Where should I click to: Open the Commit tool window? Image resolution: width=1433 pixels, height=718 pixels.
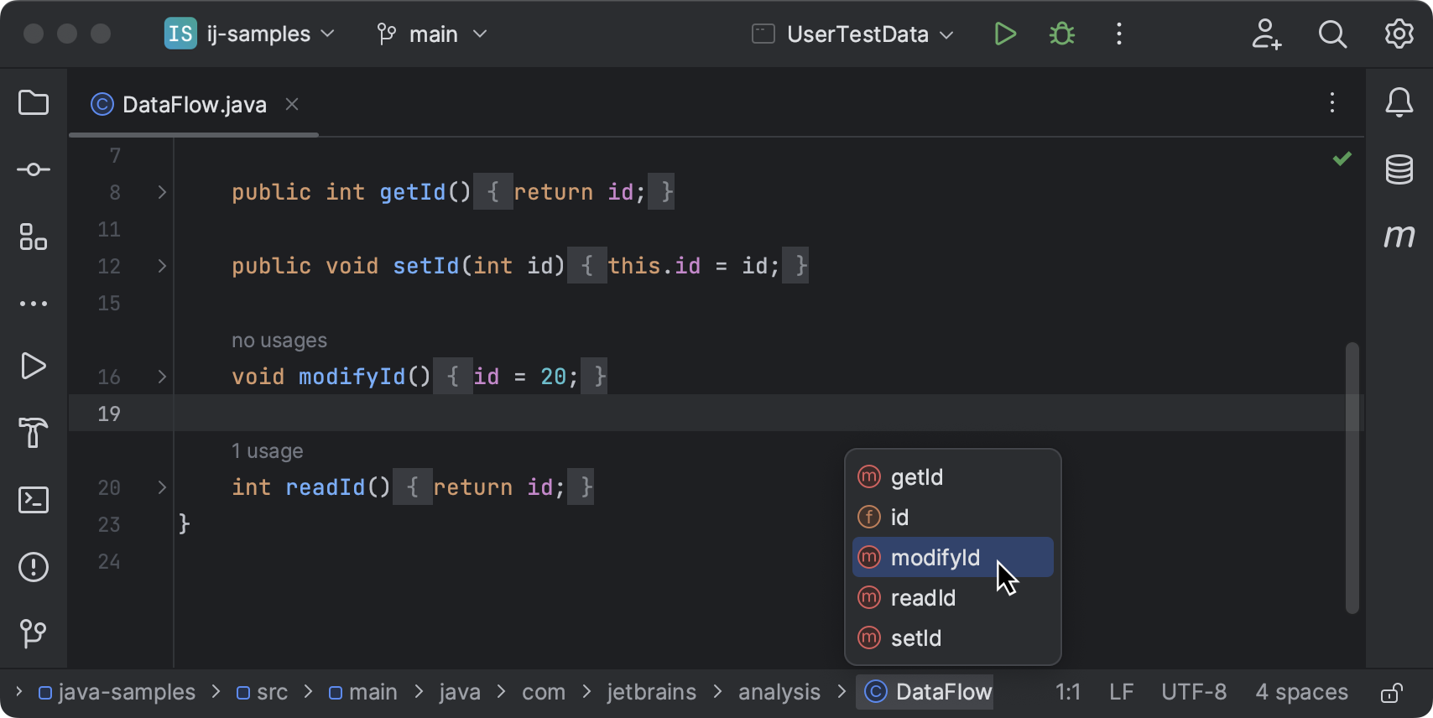tap(34, 170)
